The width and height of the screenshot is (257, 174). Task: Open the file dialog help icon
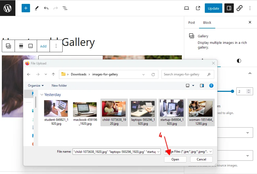tap(211, 86)
